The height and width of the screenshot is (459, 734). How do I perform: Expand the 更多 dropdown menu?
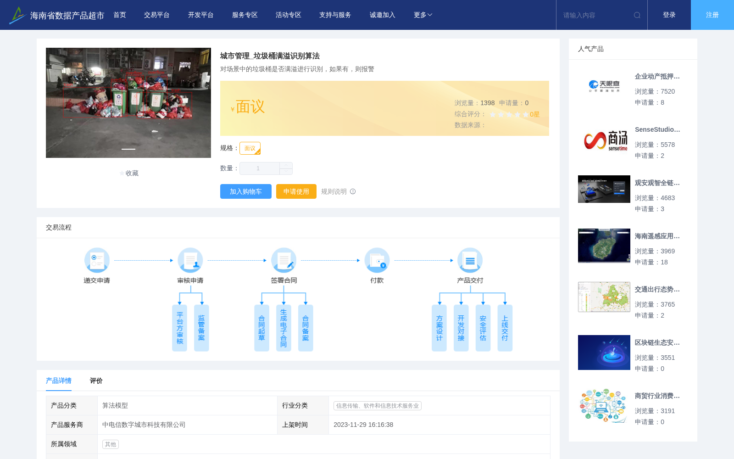coord(423,15)
